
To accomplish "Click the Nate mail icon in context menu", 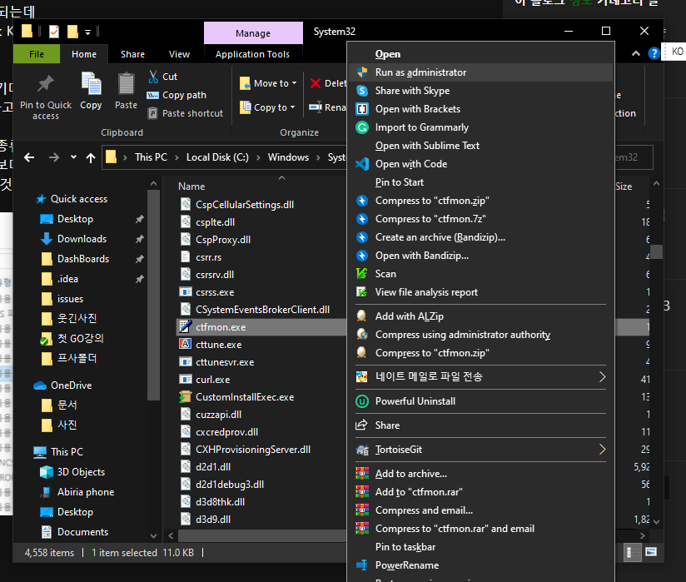I will pyautogui.click(x=362, y=377).
